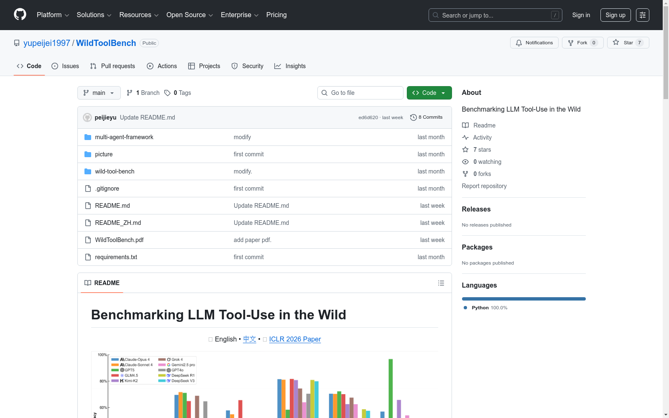This screenshot has height=418, width=669.
Task: Click the Releases heading link
Action: tap(476, 209)
